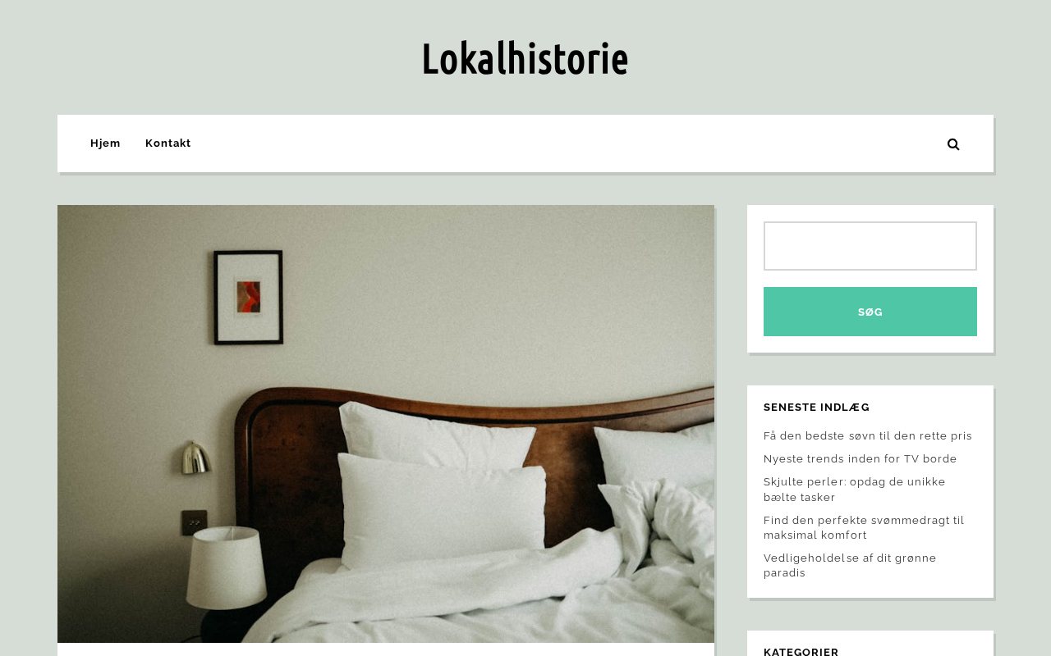1051x656 pixels.
Task: Click the Seneste indlæg widget heading
Action: click(816, 408)
